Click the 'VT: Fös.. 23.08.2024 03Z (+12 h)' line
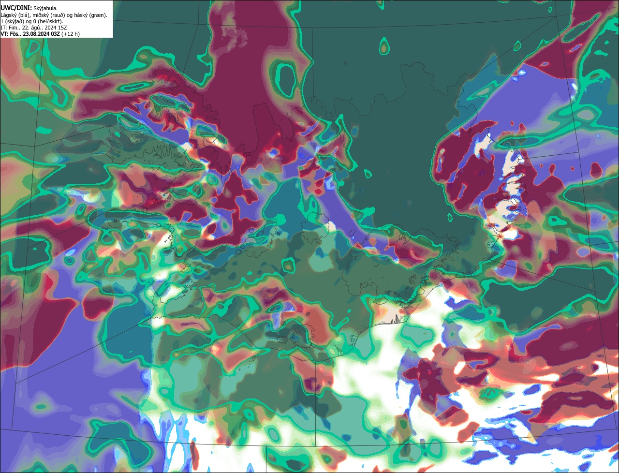The height and width of the screenshot is (473, 619). point(40,34)
